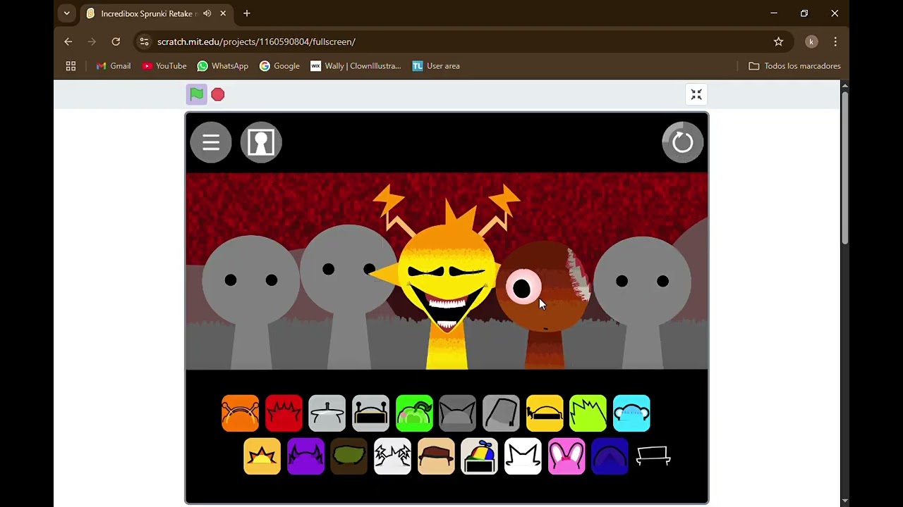903x507 pixels.
Task: Click the brown one-eyed character on stage
Action: [545, 304]
